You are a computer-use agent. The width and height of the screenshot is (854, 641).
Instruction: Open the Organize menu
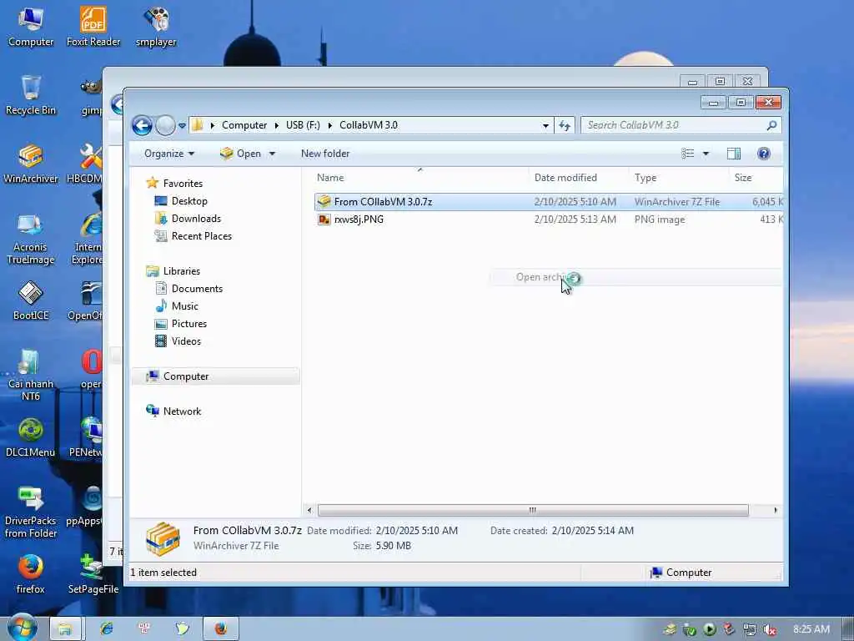(168, 154)
